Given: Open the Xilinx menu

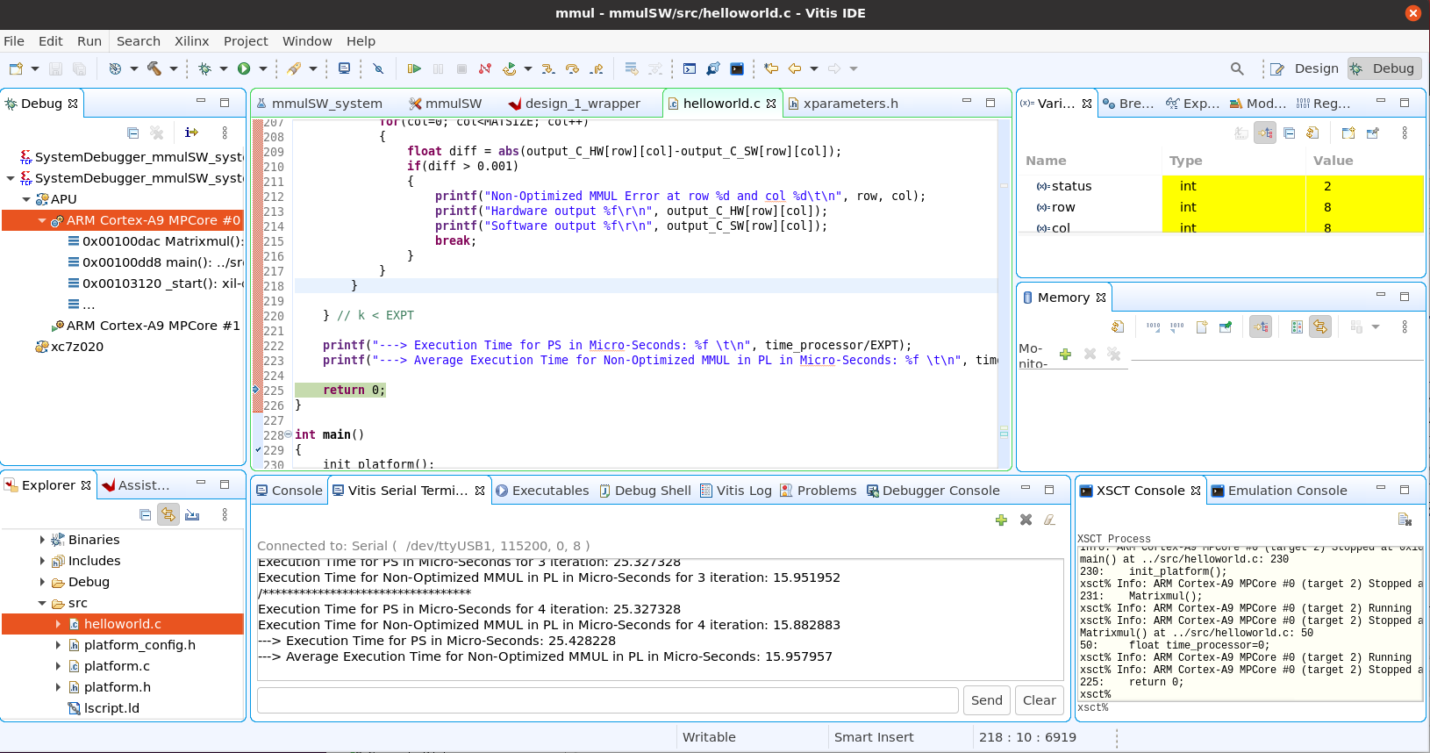Looking at the screenshot, I should (x=191, y=41).
